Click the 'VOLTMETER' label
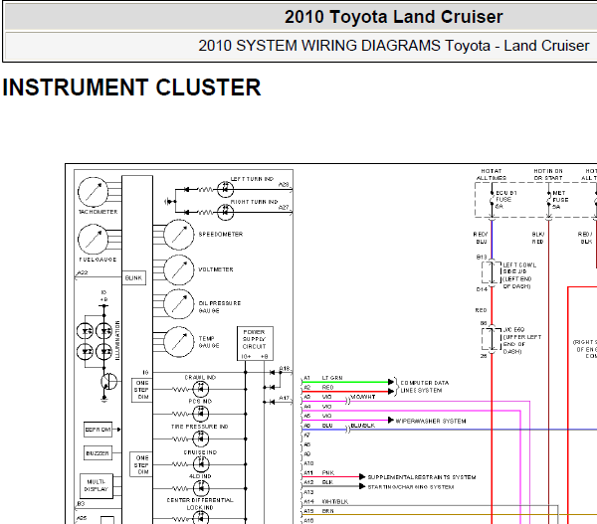The image size is (597, 524). coord(216,269)
